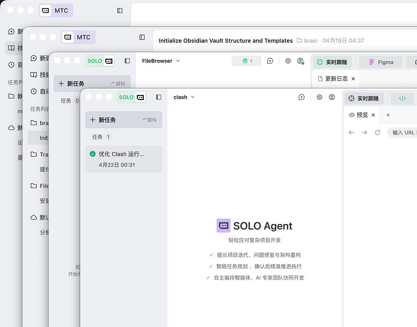Open settings gear in clash window

(319, 97)
